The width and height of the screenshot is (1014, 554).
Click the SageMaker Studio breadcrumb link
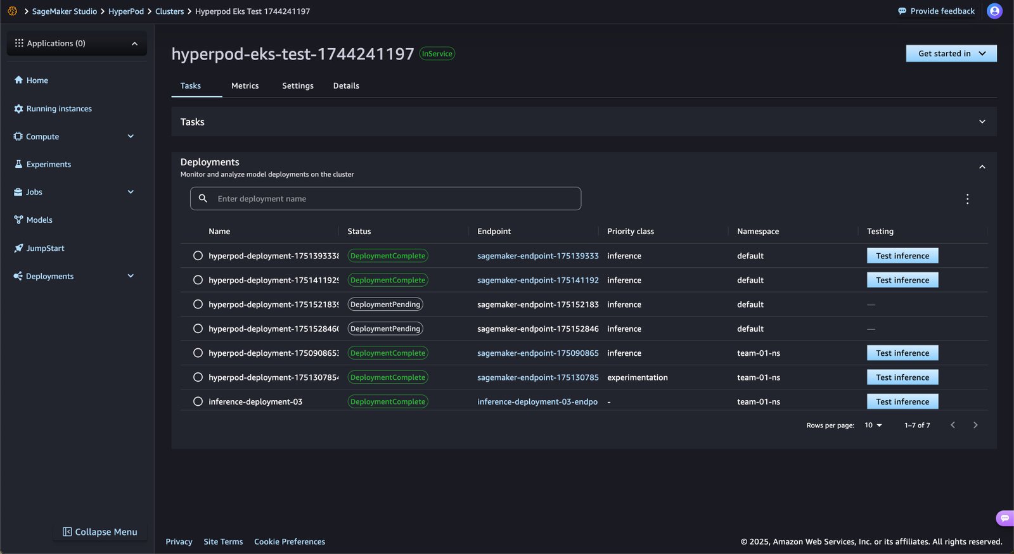pos(65,11)
